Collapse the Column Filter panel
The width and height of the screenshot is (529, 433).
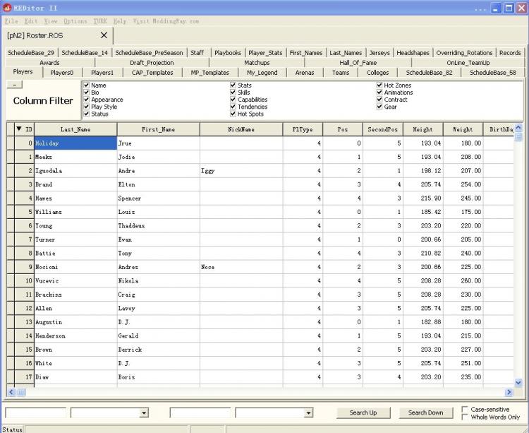(x=14, y=85)
